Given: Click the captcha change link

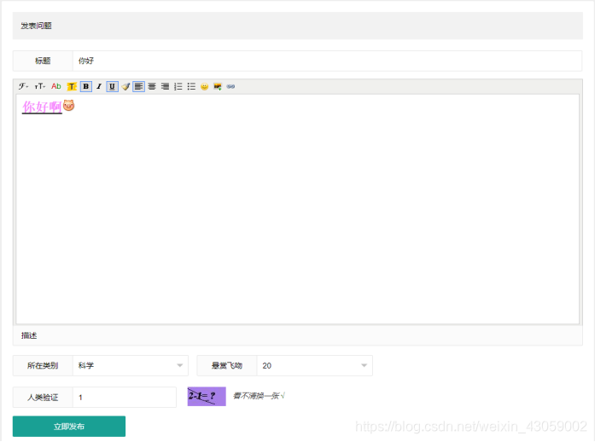Looking at the screenshot, I should [259, 396].
